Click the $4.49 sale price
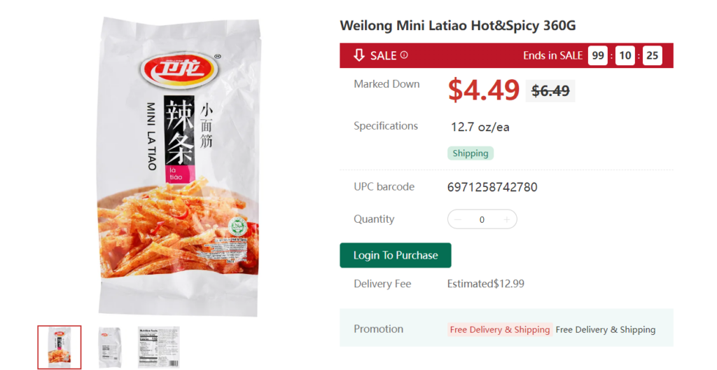The width and height of the screenshot is (717, 370). click(483, 90)
